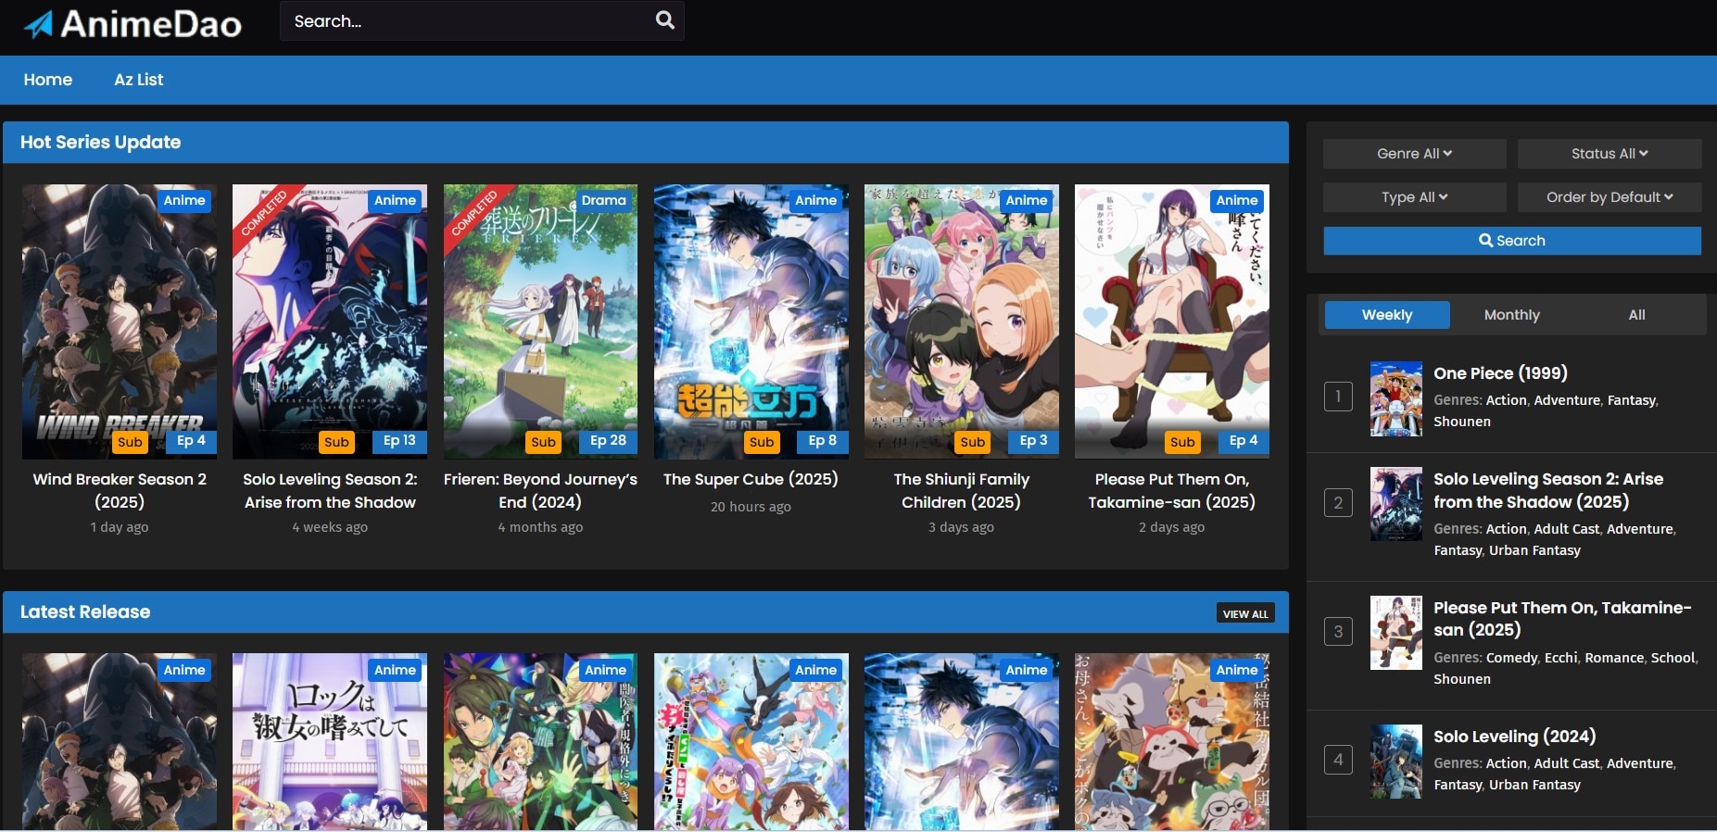Image resolution: width=1717 pixels, height=832 pixels.
Task: Click the One Piece (1999) ranking title
Action: click(1500, 373)
